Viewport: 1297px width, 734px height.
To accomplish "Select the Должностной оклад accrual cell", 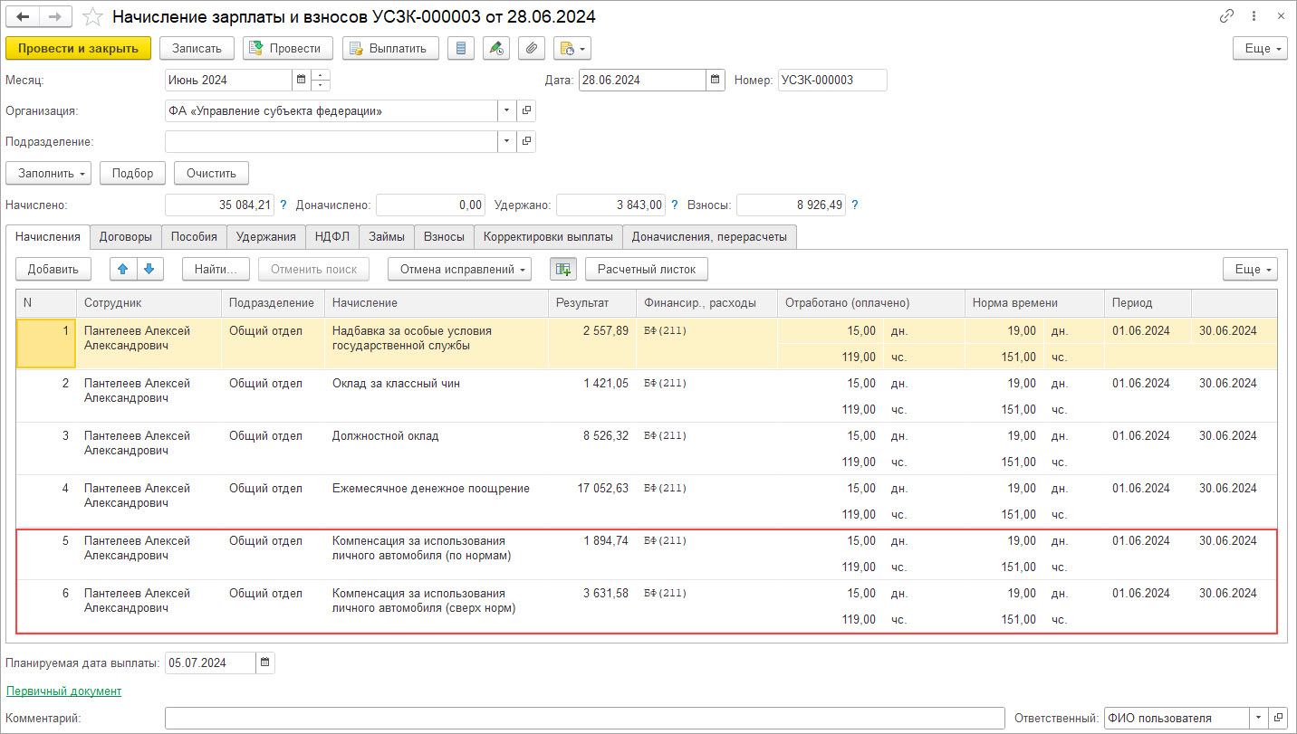I will (436, 449).
